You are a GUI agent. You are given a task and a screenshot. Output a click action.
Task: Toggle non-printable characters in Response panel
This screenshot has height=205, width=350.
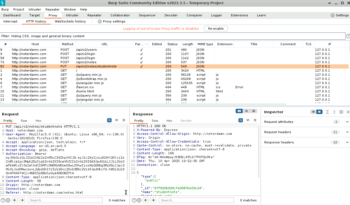[248, 120]
